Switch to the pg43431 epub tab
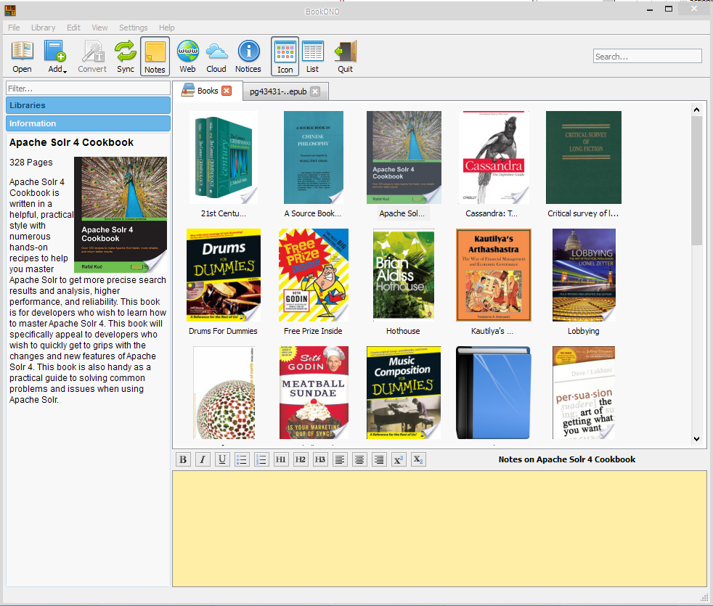Image resolution: width=713 pixels, height=606 pixels. pyautogui.click(x=278, y=91)
